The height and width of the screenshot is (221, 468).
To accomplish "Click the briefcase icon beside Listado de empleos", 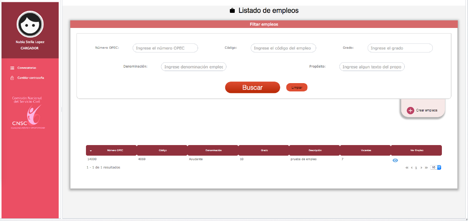I will (232, 11).
